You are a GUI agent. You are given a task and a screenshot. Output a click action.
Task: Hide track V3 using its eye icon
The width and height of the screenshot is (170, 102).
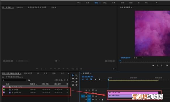coord(96,90)
